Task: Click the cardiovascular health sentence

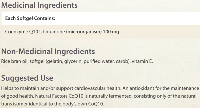Action: point(61,88)
